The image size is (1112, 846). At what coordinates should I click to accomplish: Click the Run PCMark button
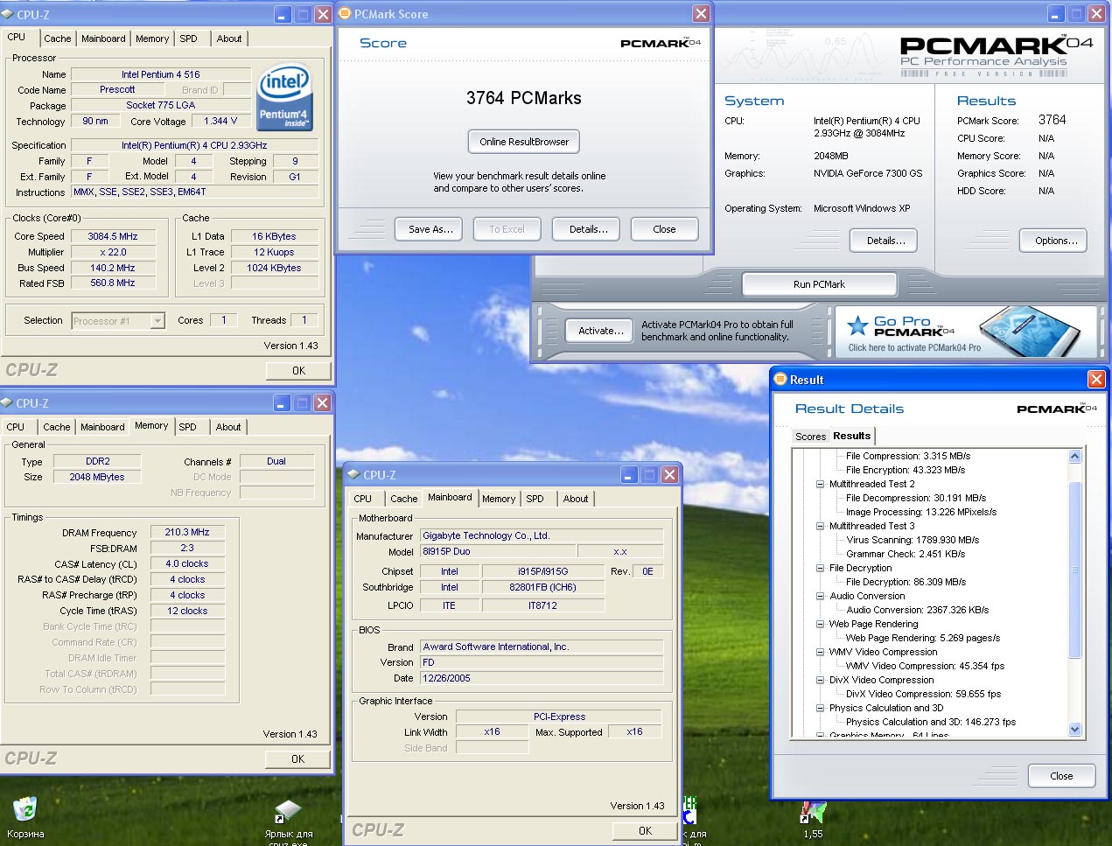(819, 284)
